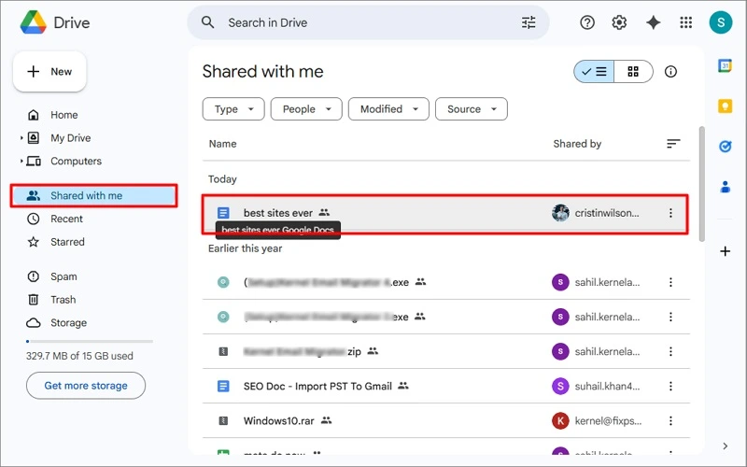Click the search magnifier icon

click(207, 22)
